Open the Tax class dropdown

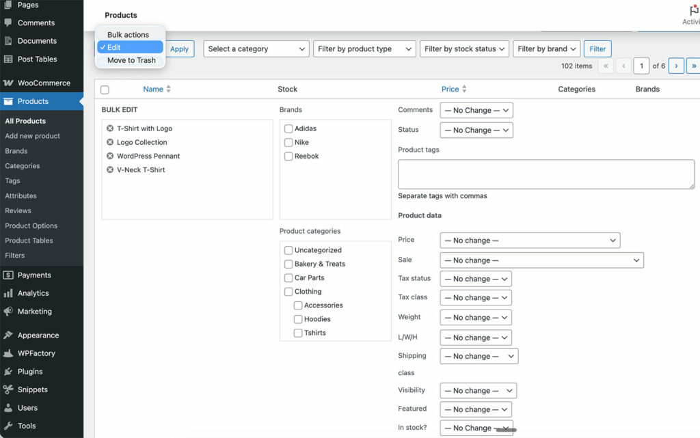(x=476, y=297)
